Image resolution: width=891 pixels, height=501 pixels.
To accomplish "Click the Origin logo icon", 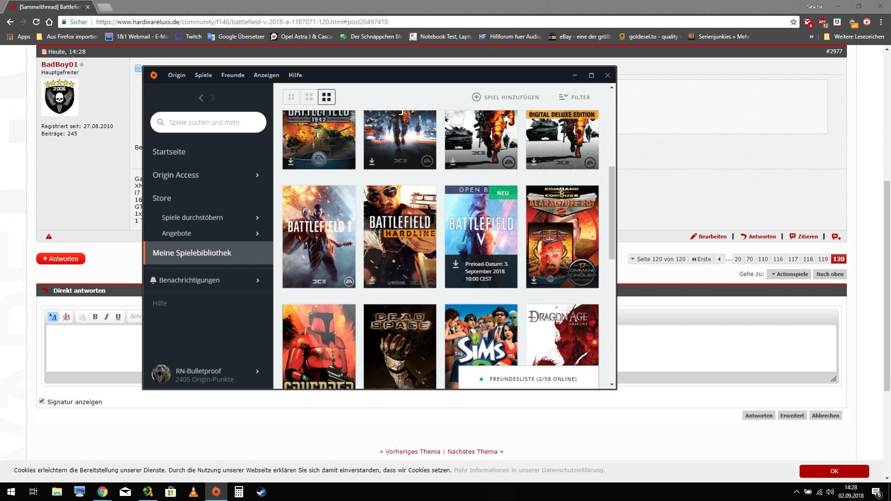I will pos(154,75).
